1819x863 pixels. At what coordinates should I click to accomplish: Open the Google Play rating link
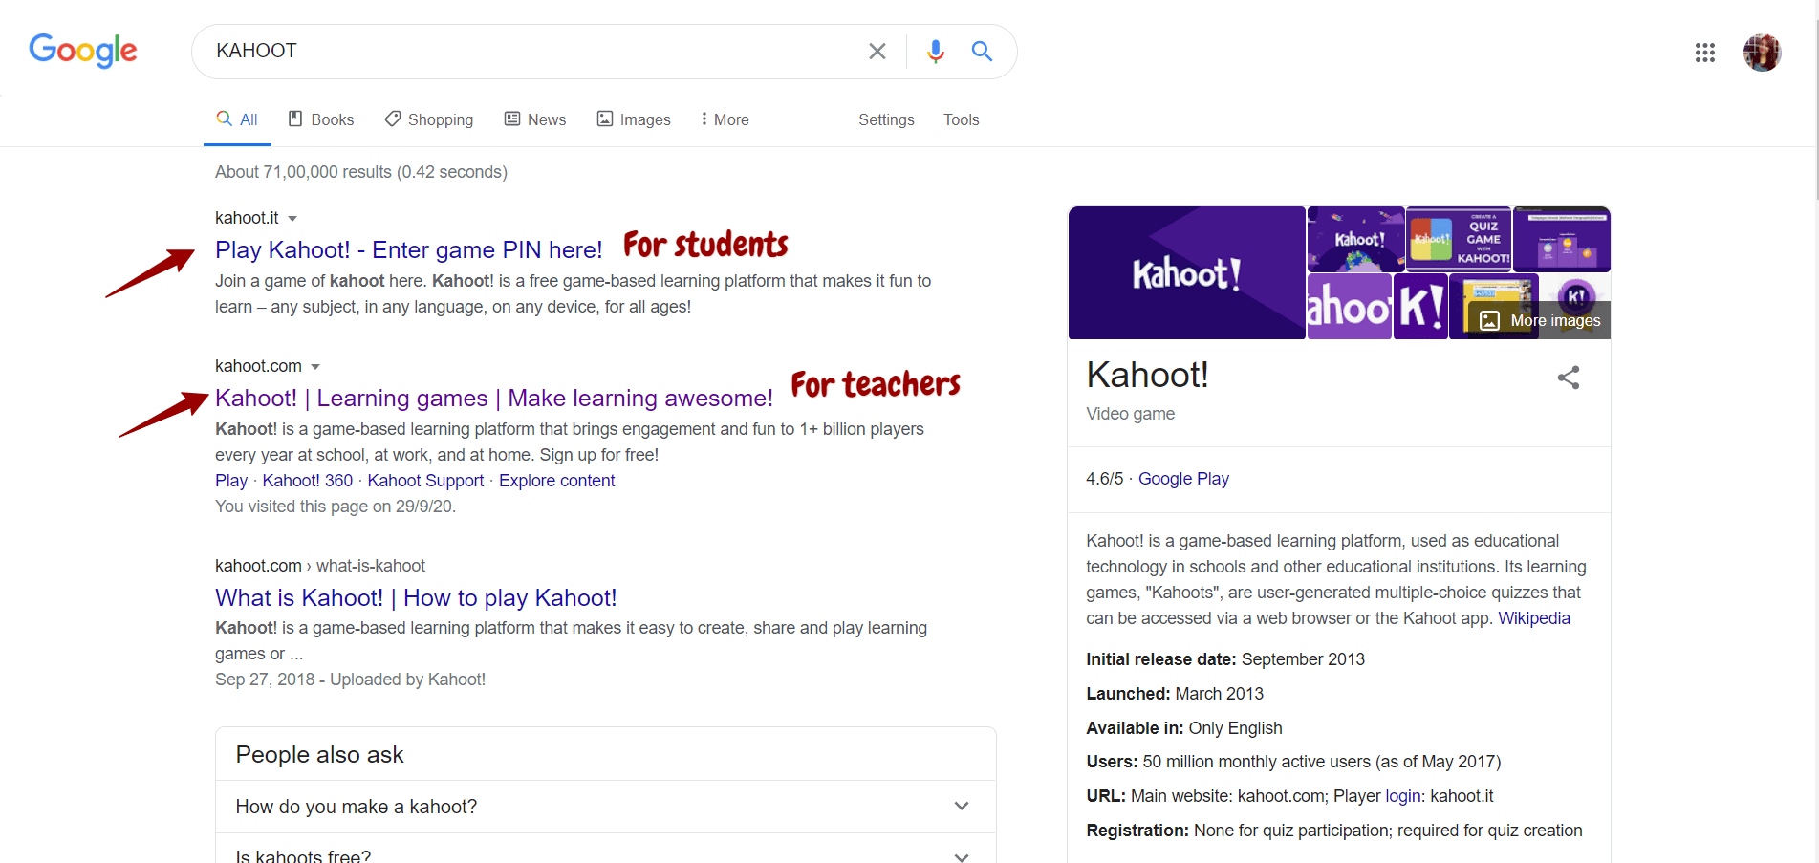click(1183, 478)
